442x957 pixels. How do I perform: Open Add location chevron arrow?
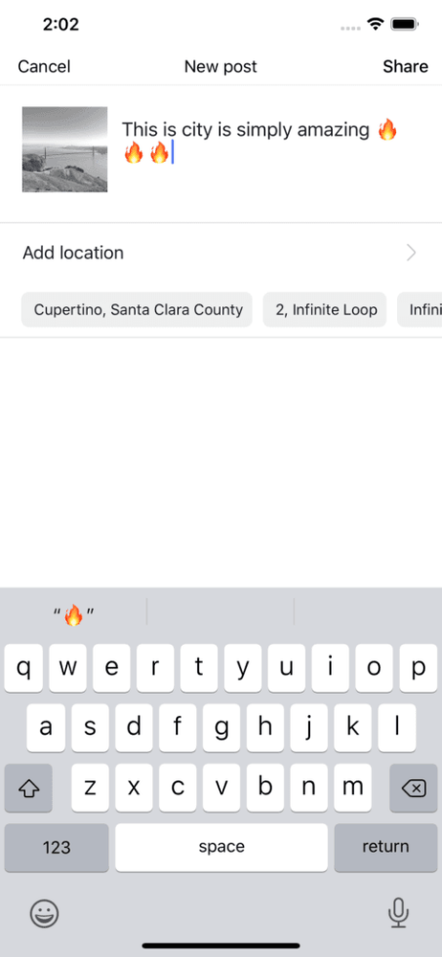tap(411, 253)
